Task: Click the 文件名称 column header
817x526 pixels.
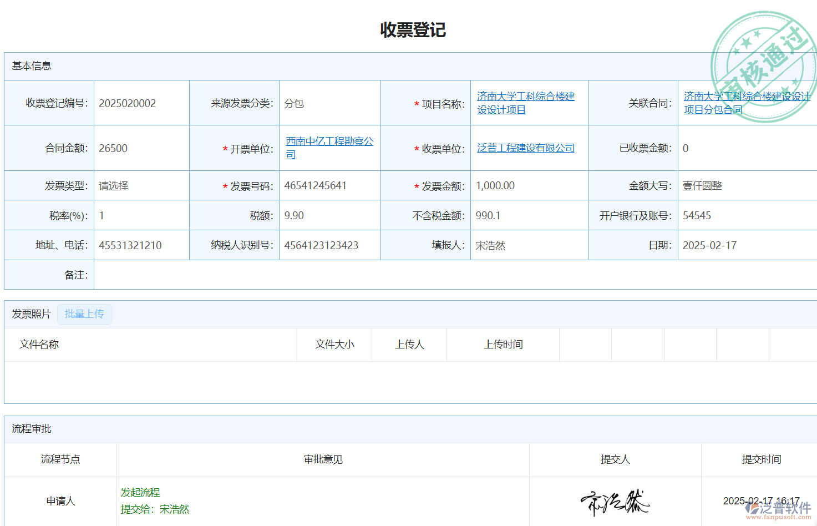Action: pos(39,345)
